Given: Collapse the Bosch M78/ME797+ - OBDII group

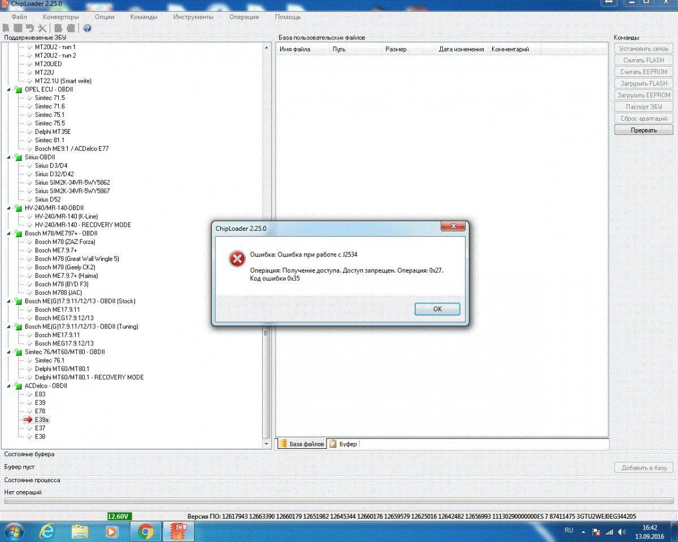Looking at the screenshot, I should coord(8,233).
